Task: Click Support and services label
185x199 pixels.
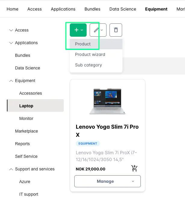Action: 35,169
